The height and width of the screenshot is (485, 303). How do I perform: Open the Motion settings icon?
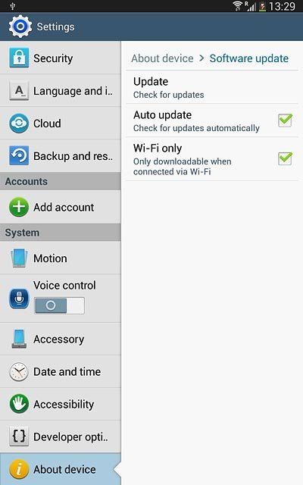point(19,258)
